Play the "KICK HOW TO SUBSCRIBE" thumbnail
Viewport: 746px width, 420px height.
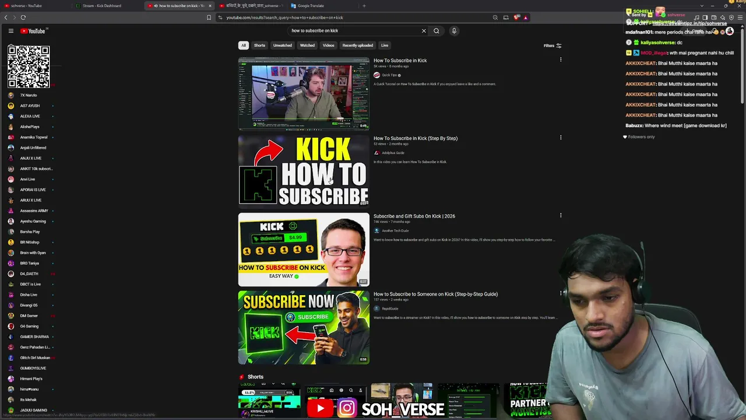[x=304, y=171]
